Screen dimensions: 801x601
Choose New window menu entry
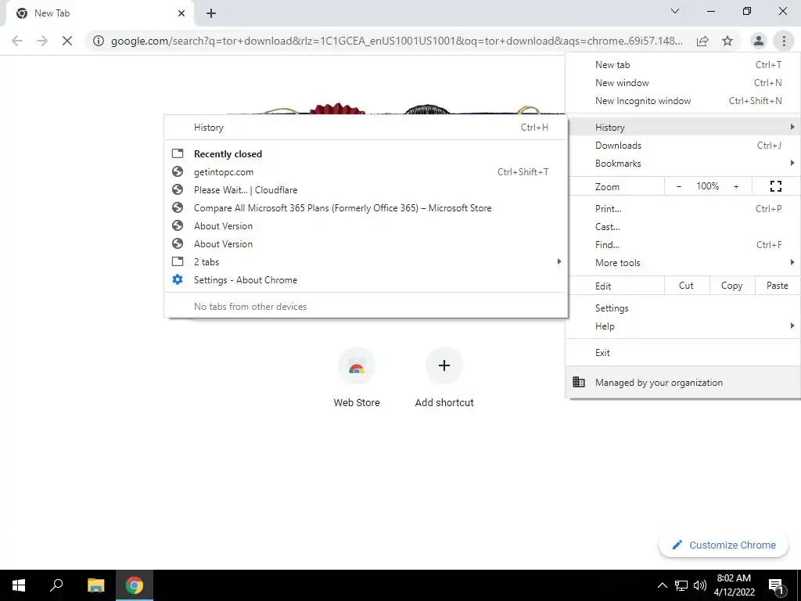point(683,83)
